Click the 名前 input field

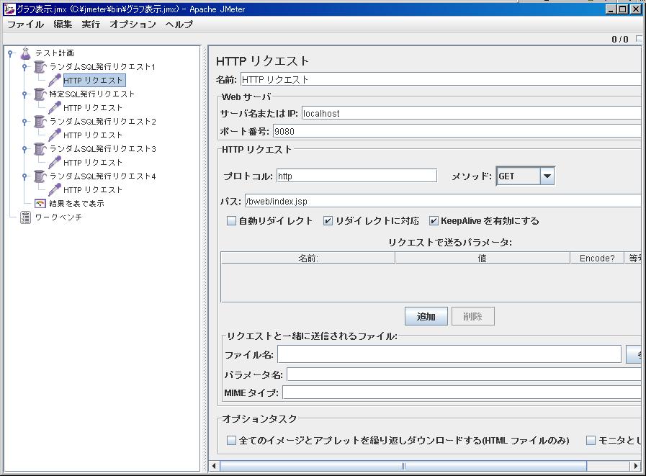[441, 79]
